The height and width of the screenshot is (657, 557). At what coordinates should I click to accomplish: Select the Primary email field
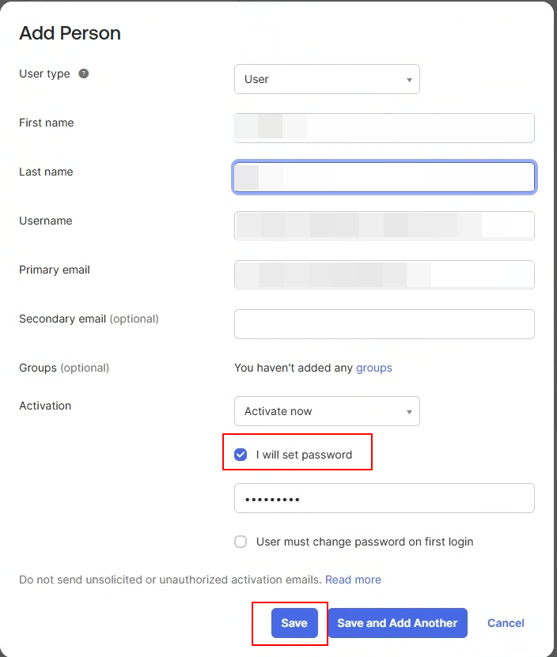(385, 275)
